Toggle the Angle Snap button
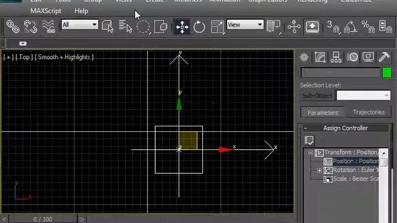 [x=350, y=27]
